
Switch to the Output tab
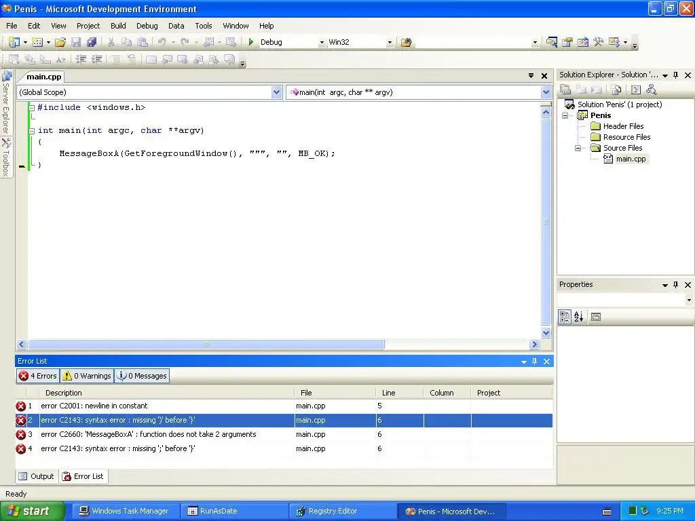pyautogui.click(x=37, y=476)
